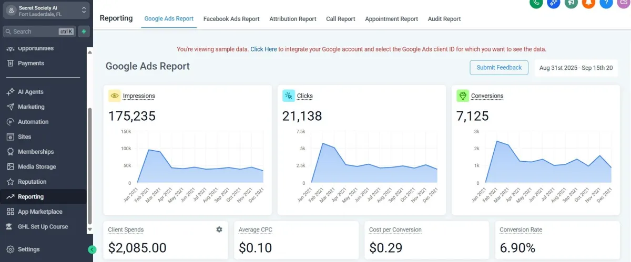Viewport: 631px width, 262px height.
Task: Open the Appointment Report tab
Action: [391, 19]
